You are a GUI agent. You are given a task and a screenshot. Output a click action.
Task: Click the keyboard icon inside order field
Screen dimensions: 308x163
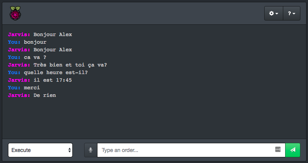coord(278,149)
